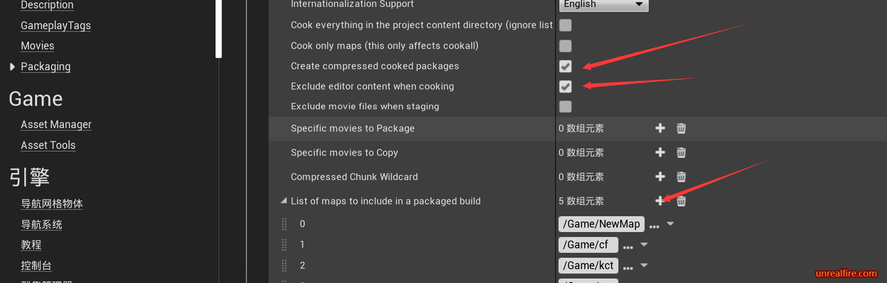Enable Exclude movie files when staging
Screen dimensions: 887x283
[565, 106]
